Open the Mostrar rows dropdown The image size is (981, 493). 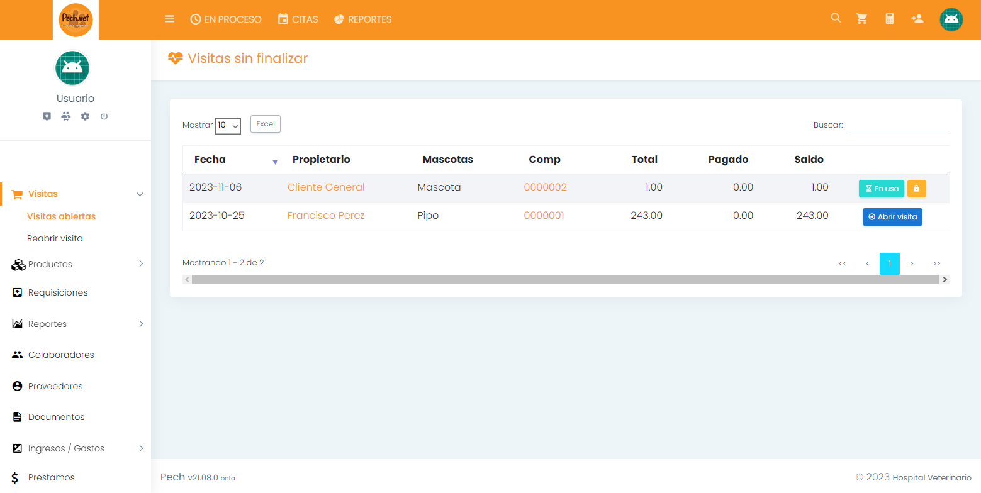(x=228, y=126)
